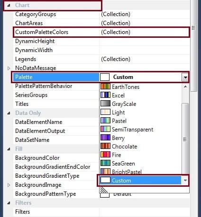
Task: Select the Chocolate palette icon
Action: pos(105,146)
